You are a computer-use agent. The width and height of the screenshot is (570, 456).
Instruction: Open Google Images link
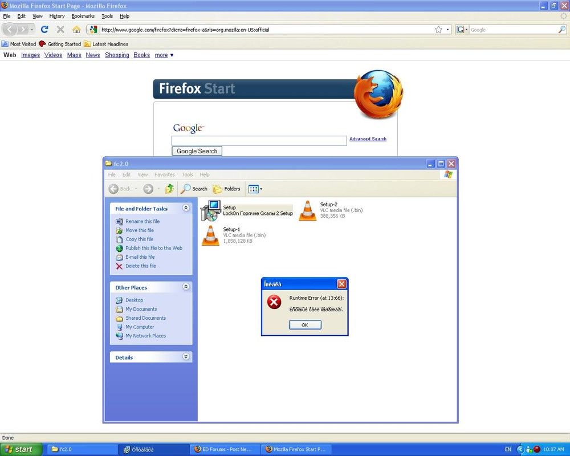pos(31,55)
